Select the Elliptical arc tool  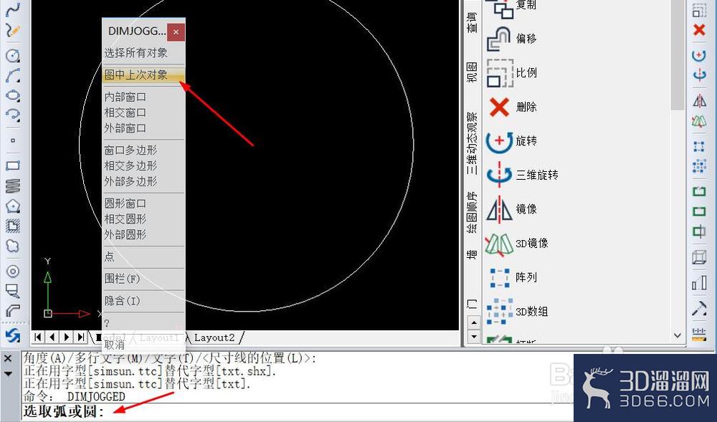click(13, 114)
